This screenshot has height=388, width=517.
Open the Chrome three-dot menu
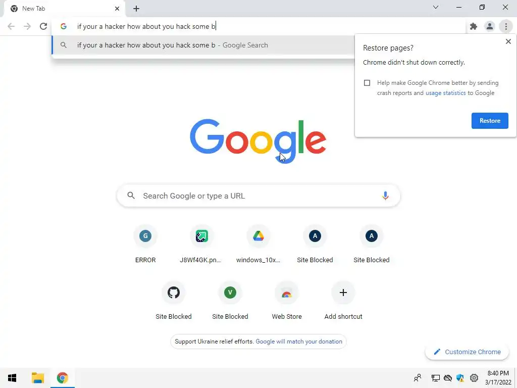click(506, 26)
